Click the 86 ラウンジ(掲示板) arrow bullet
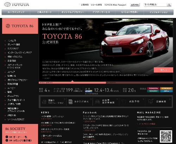 point(7,140)
